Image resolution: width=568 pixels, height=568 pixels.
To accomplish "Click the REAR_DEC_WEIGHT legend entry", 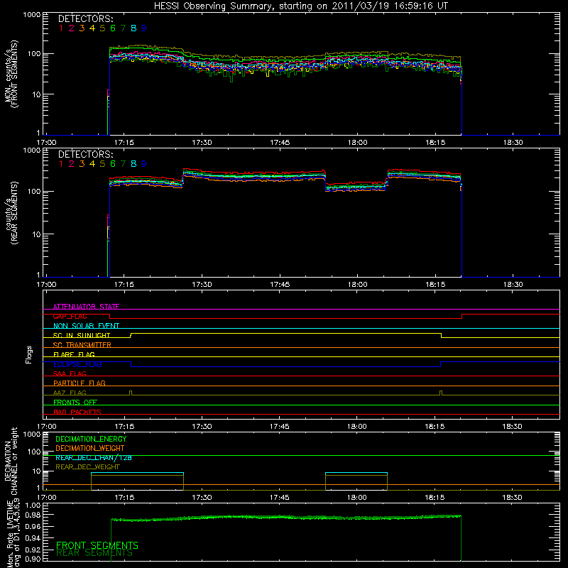I will coord(87,467).
